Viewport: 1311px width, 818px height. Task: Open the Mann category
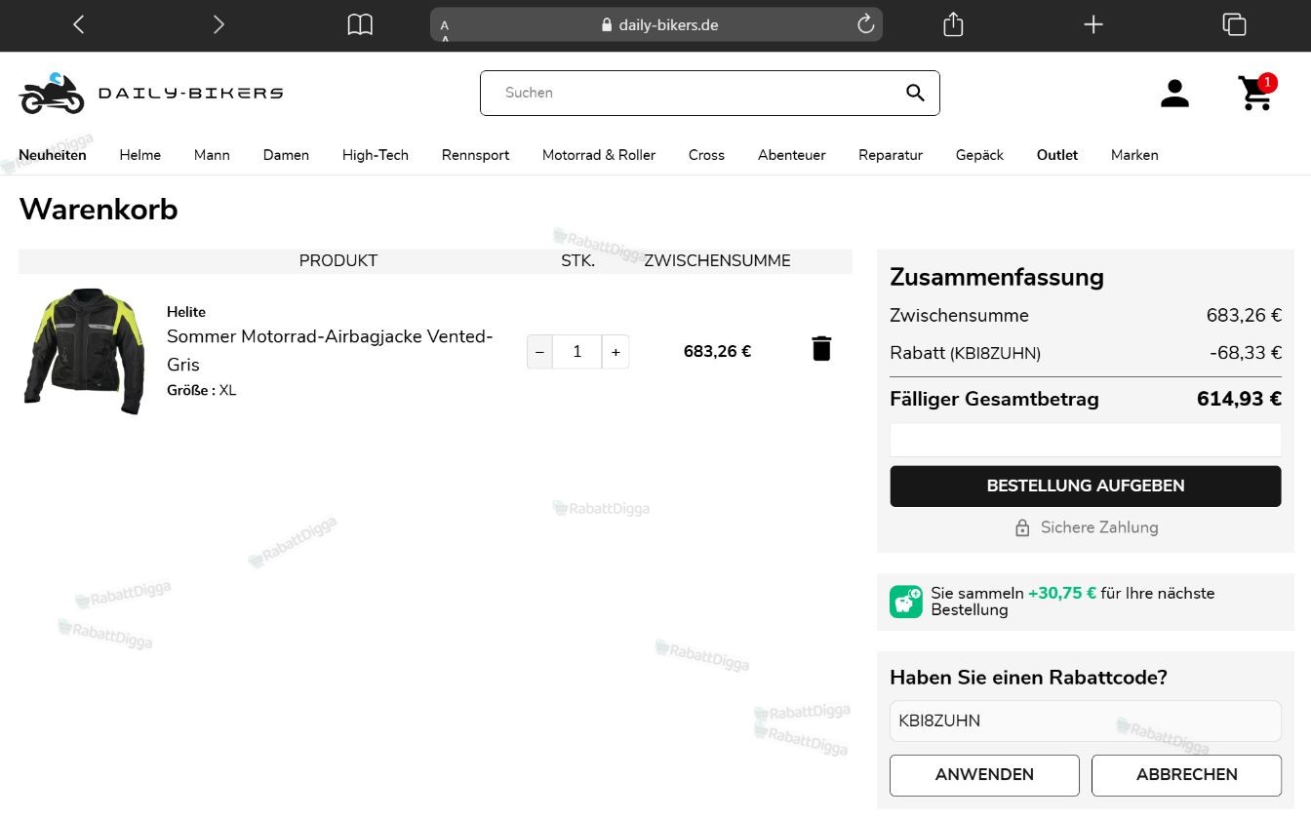point(212,155)
